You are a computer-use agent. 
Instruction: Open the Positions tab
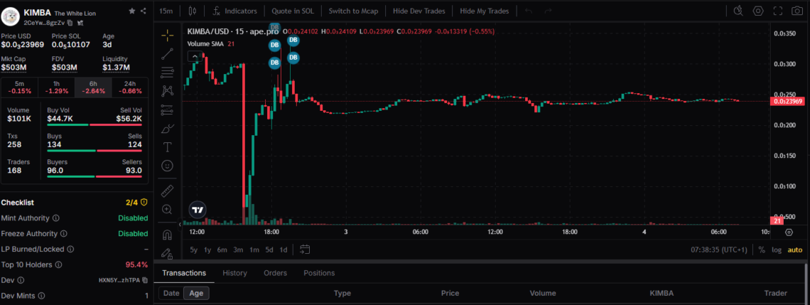click(x=319, y=273)
